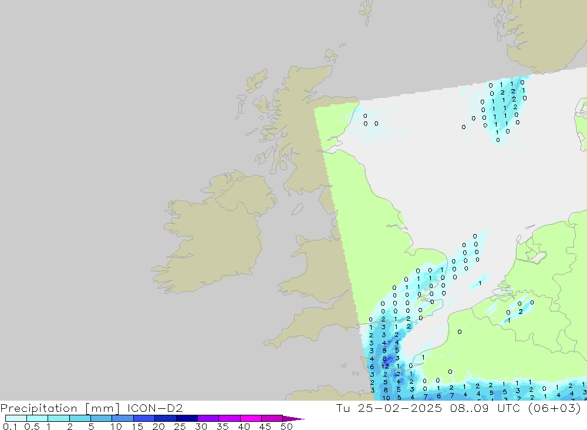This screenshot has height=430, width=587.
Task: Pick the 10–15 mm blue legend swatch
Action: pyautogui.click(x=123, y=418)
